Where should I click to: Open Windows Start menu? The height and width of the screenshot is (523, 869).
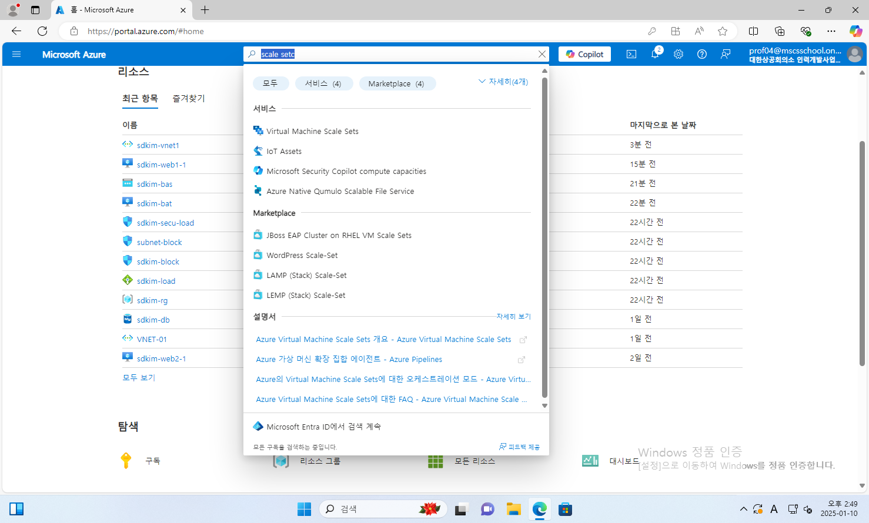[304, 509]
